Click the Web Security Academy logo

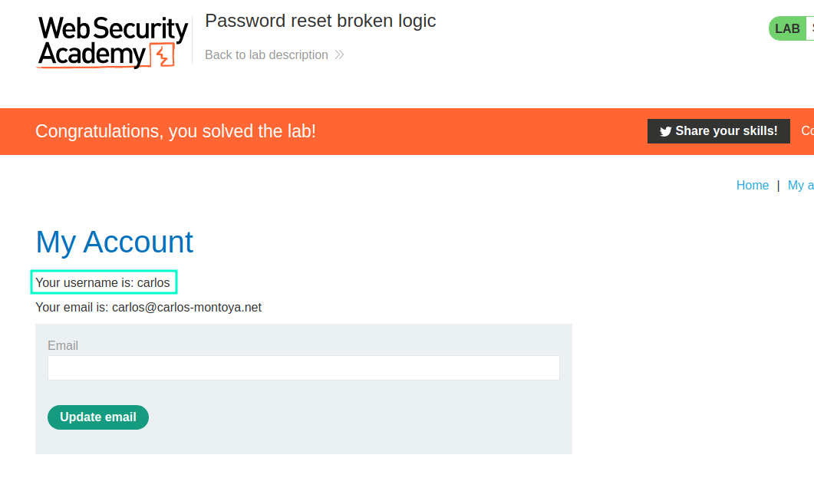click(x=113, y=42)
